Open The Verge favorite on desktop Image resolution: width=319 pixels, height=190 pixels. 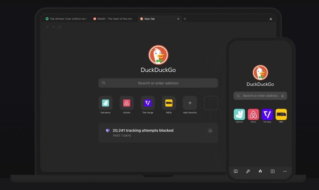coord(148,103)
